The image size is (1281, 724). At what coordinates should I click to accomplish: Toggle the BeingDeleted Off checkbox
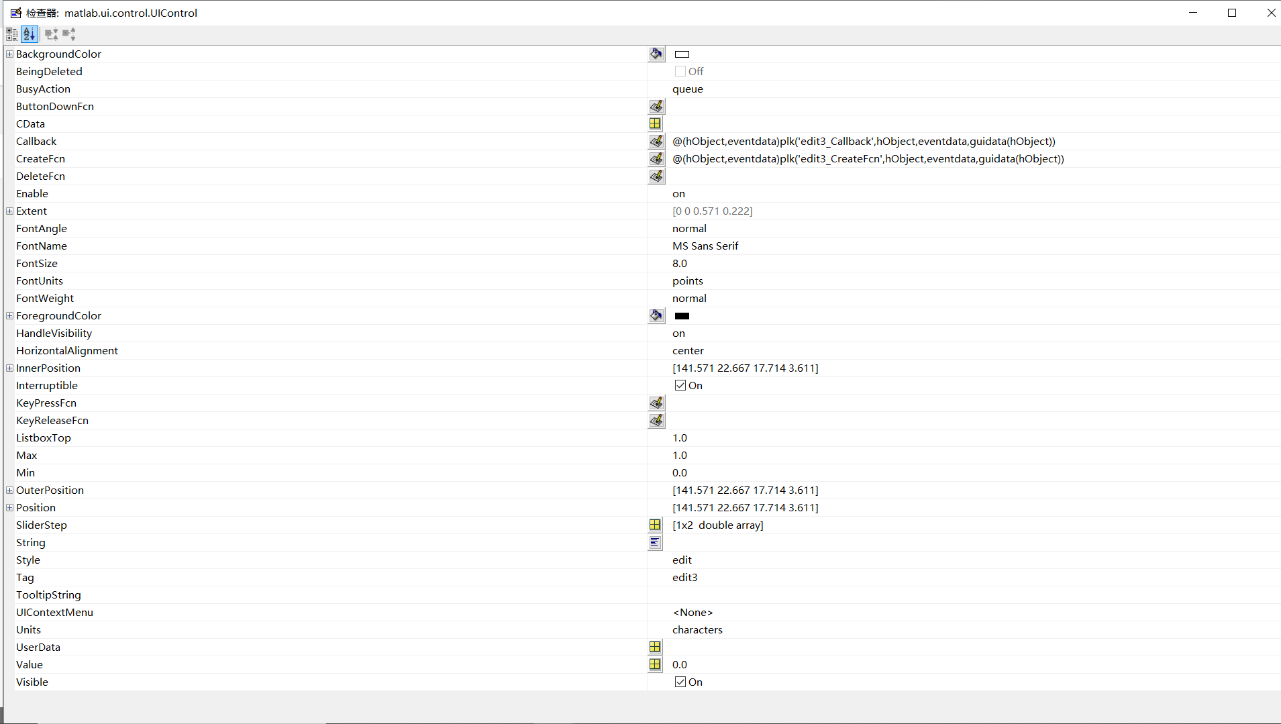click(x=680, y=71)
